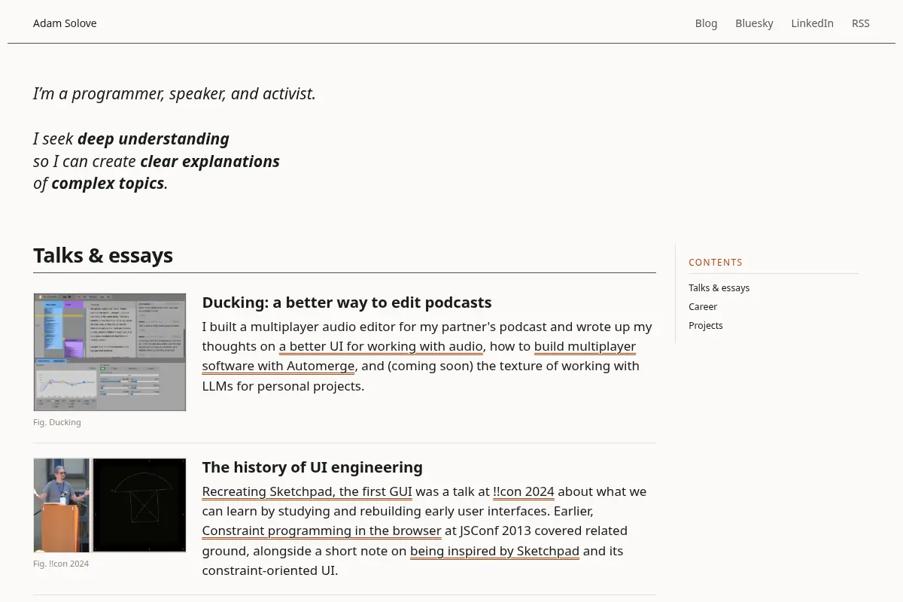The height and width of the screenshot is (602, 903).
Task: Click the 'Talks & essays' section heading
Action: coord(103,255)
